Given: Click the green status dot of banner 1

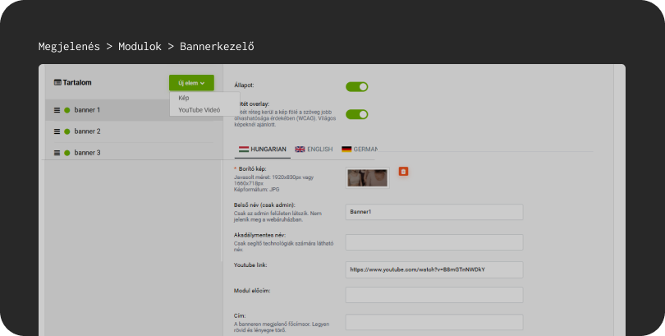Looking at the screenshot, I should pos(67,110).
